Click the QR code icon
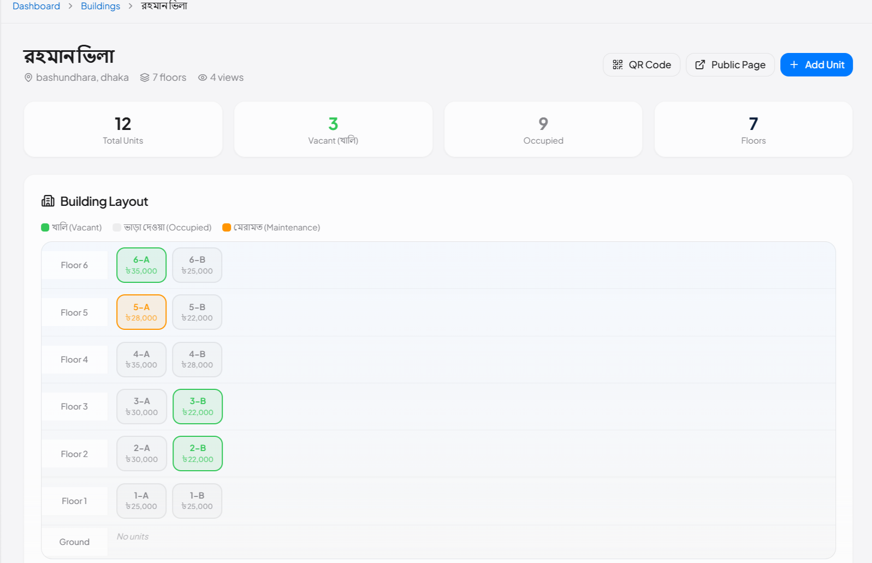Image resolution: width=872 pixels, height=563 pixels. 618,65
